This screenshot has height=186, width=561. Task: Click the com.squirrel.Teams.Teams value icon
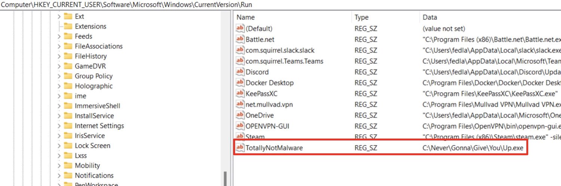click(x=240, y=61)
